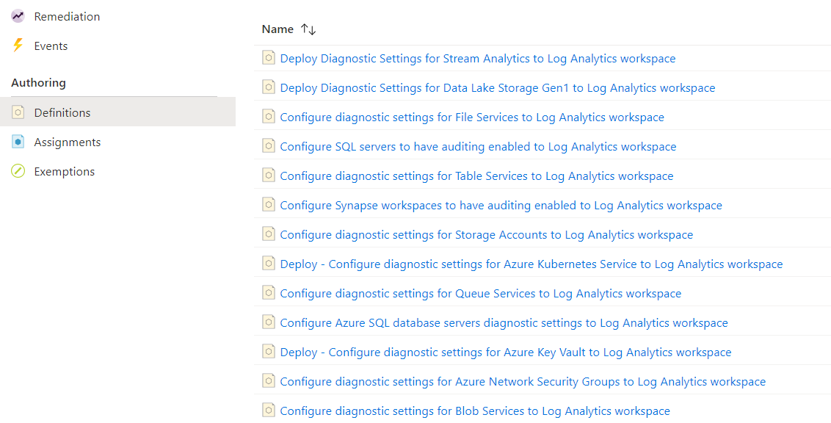The height and width of the screenshot is (423, 831).
Task: Click the Exemptions icon in the sidebar
Action: [18, 171]
